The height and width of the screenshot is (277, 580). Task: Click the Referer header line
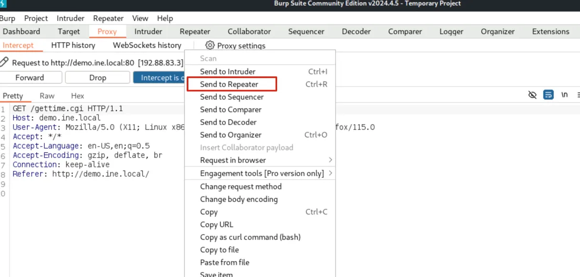pos(81,174)
